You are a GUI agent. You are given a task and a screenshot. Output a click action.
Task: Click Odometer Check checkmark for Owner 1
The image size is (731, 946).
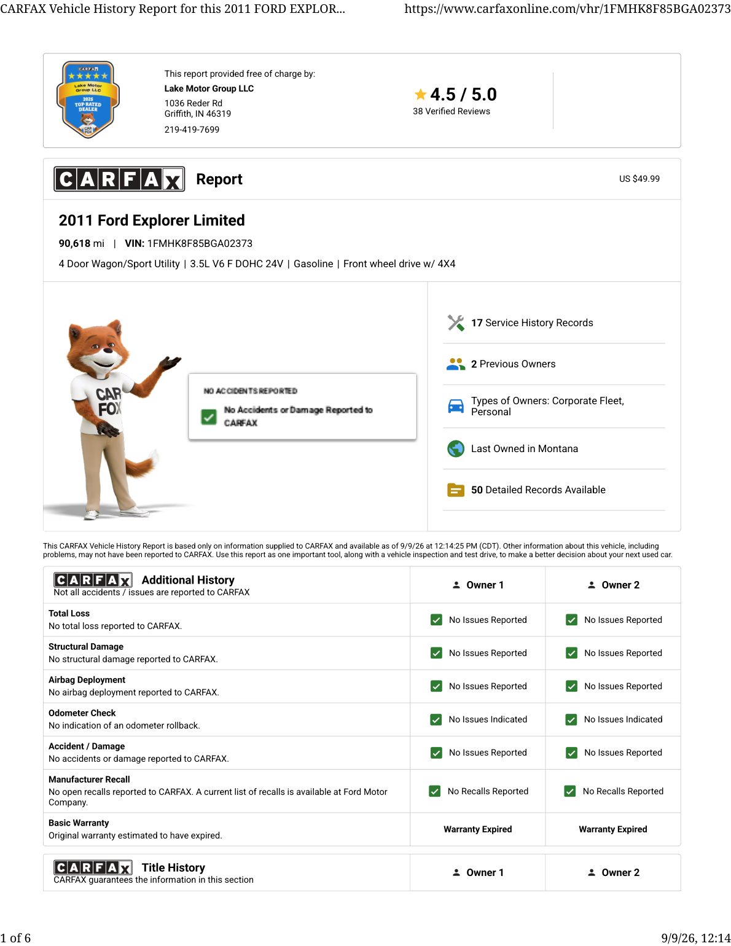tap(436, 719)
